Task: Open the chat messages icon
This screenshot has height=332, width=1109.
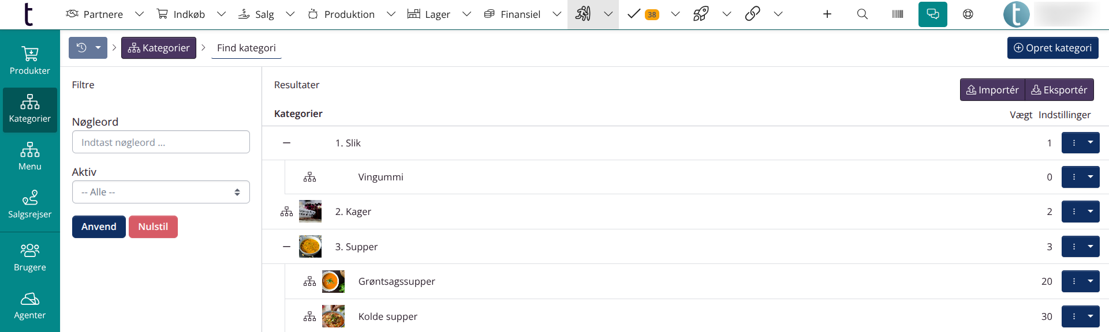Action: (932, 14)
